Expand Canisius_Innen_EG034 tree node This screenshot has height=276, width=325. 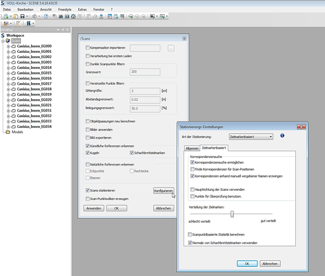pos(8,127)
